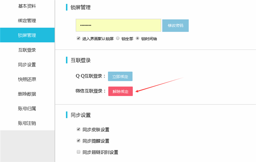256x162 pixels.
Task: Go to 绑定管理 section
Action: point(27,21)
